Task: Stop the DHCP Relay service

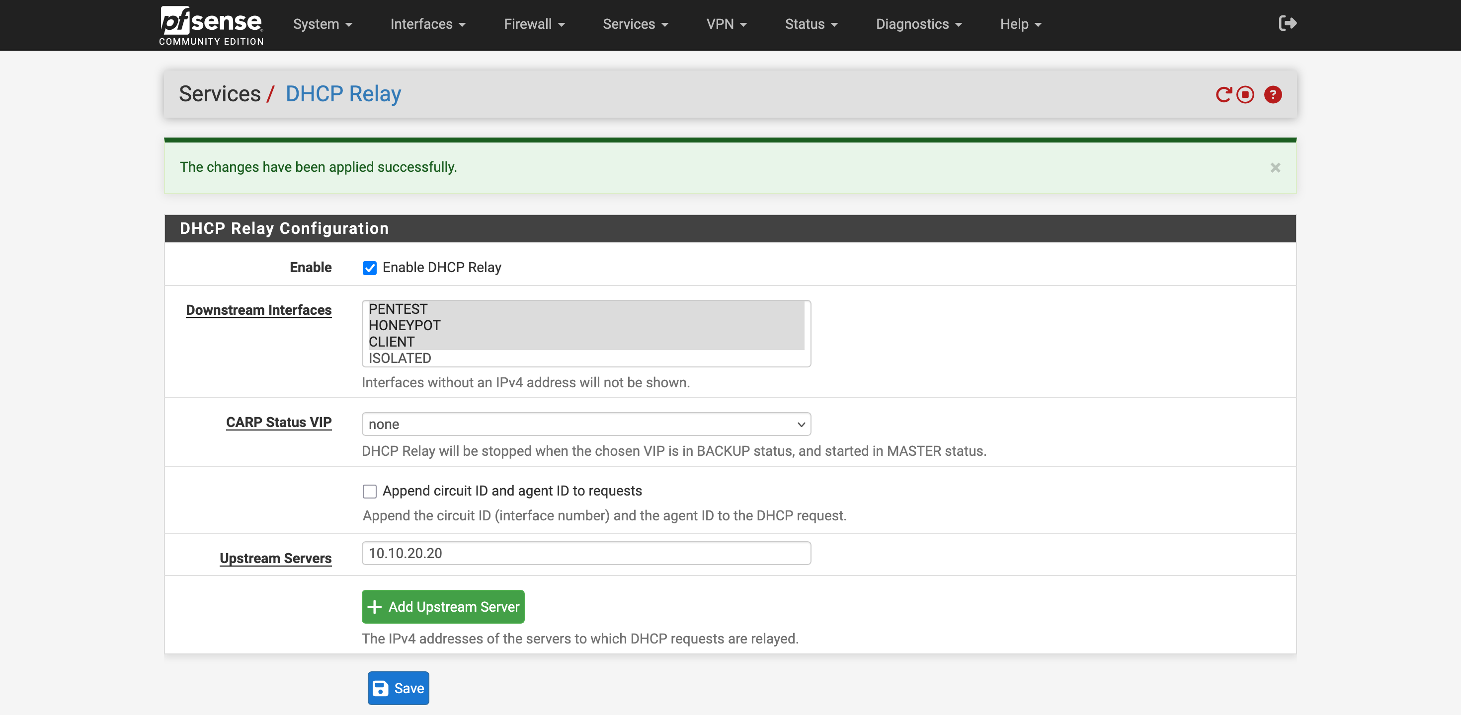Action: 1245,95
